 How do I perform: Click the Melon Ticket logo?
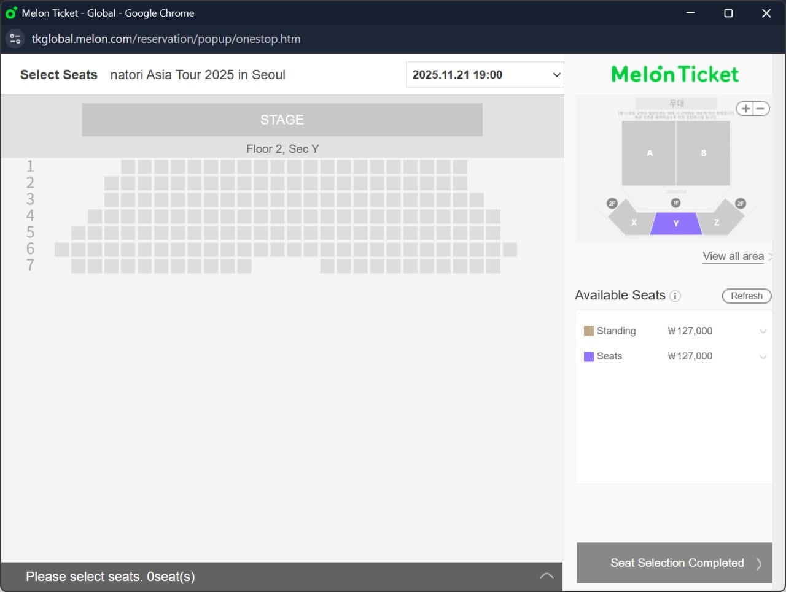pyautogui.click(x=674, y=73)
